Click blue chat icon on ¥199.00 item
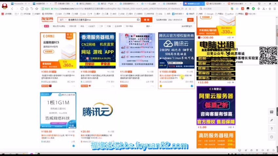Screen dimensions: 278x156 coord(74,146)
